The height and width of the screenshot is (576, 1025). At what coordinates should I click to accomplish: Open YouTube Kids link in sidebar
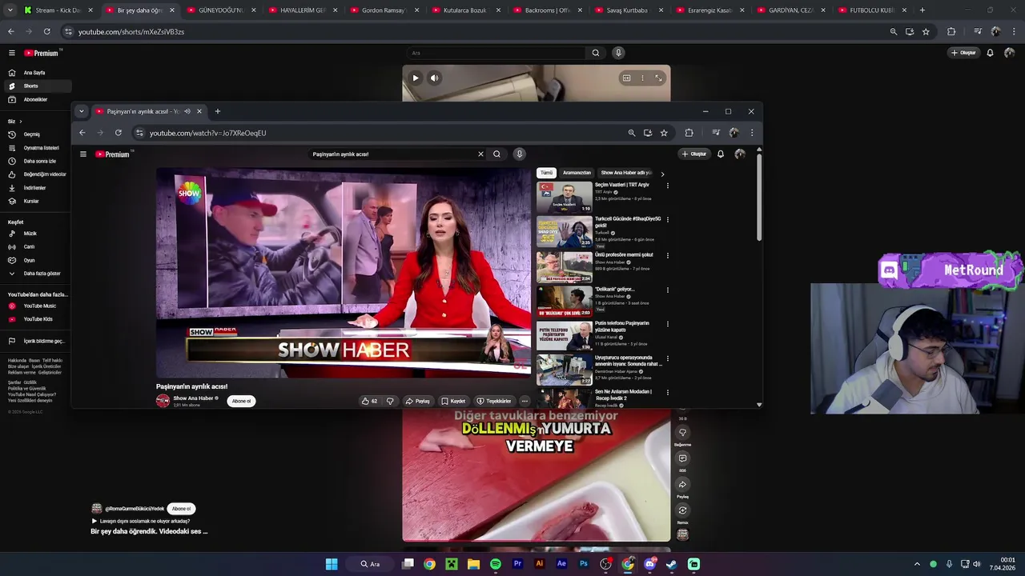coord(38,319)
